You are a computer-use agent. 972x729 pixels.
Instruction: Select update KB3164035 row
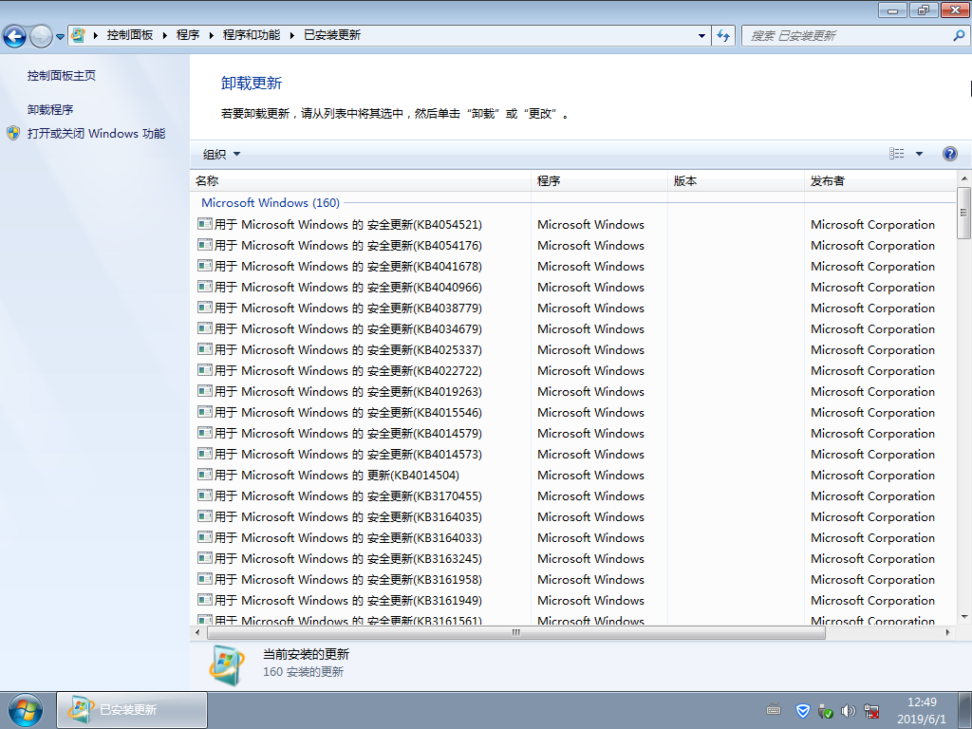click(x=572, y=517)
